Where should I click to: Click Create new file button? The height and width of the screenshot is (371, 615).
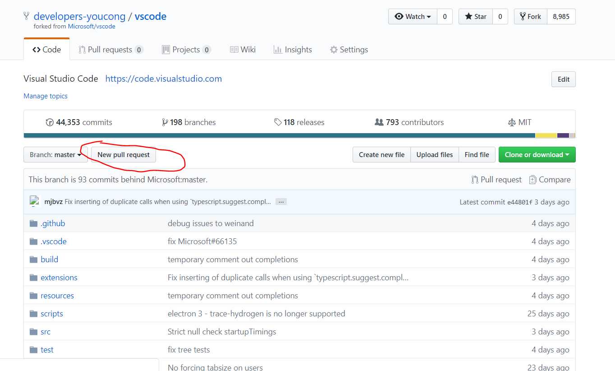[381, 154]
